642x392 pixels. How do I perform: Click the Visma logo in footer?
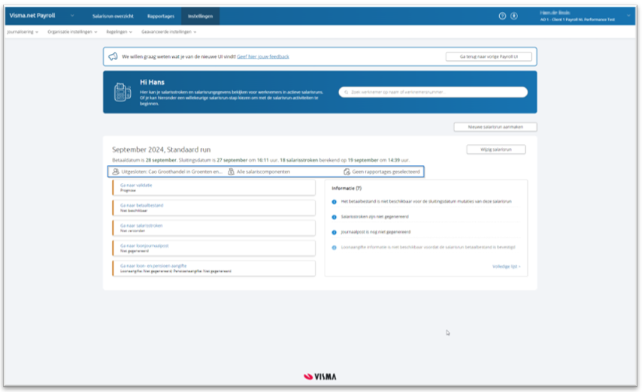pos(320,376)
